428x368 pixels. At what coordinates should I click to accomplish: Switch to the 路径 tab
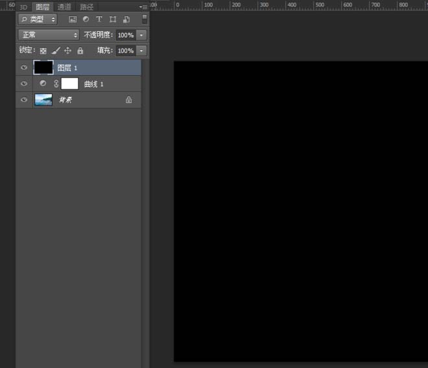click(x=86, y=7)
